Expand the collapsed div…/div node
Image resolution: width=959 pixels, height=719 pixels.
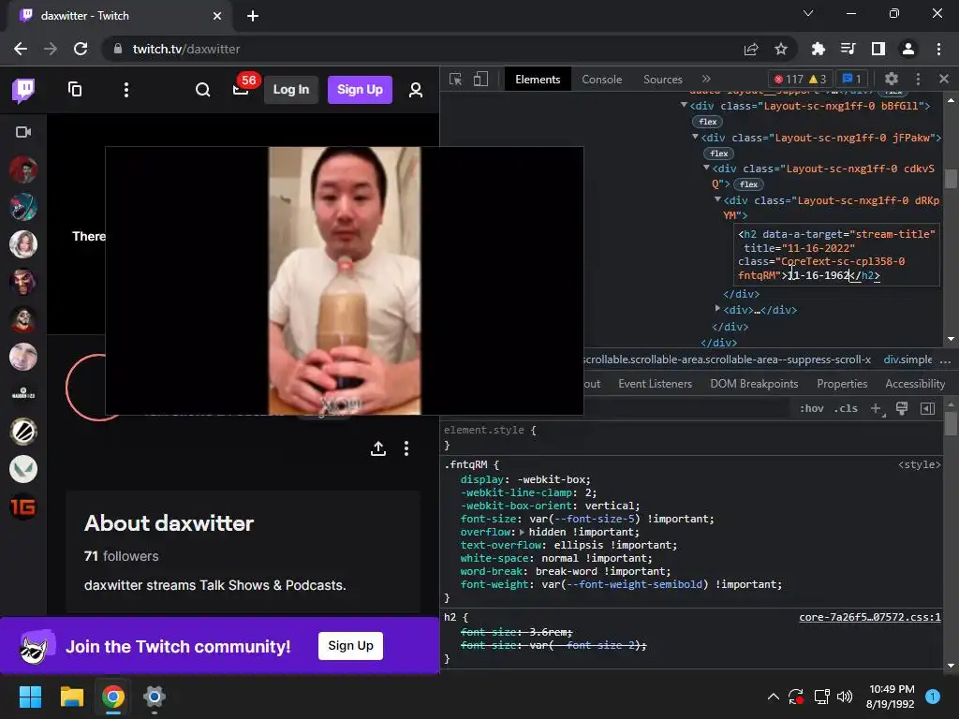(x=718, y=309)
